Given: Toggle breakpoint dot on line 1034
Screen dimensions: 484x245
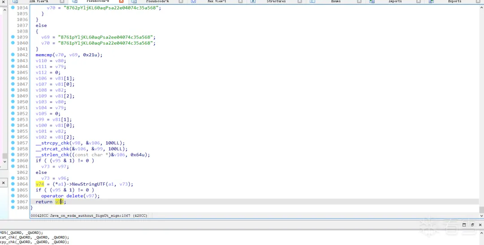Looking at the screenshot, I should pyautogui.click(x=13, y=8).
